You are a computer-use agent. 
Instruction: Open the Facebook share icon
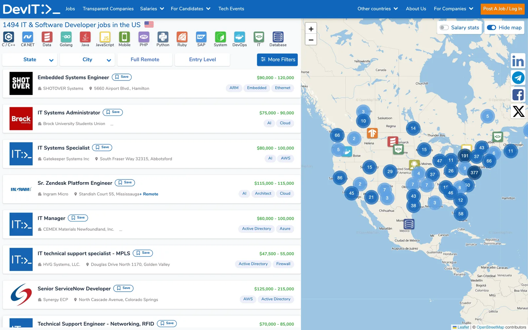(518, 95)
